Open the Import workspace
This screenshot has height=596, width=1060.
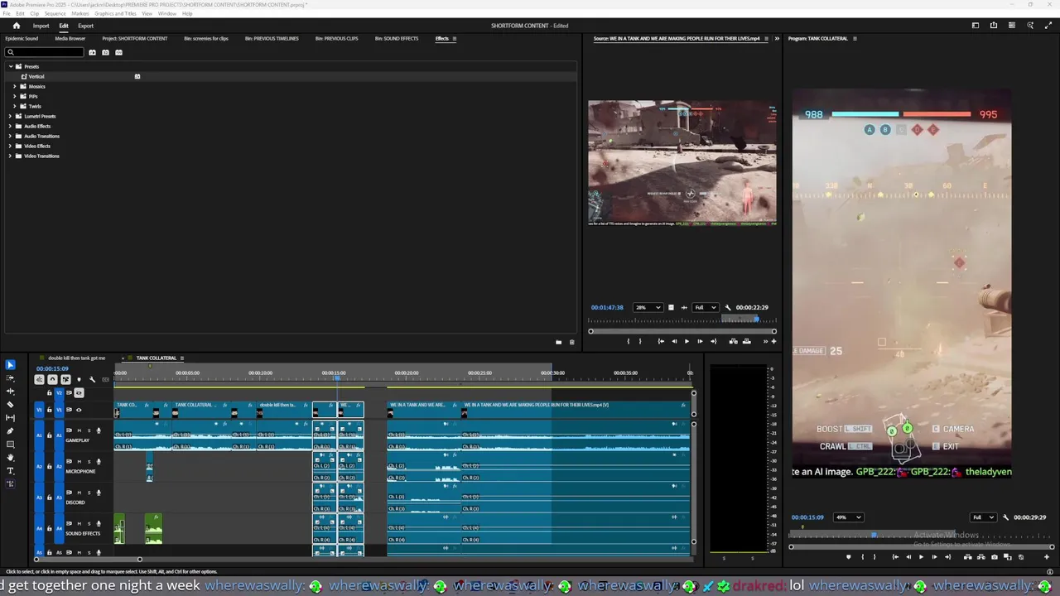pyautogui.click(x=41, y=26)
